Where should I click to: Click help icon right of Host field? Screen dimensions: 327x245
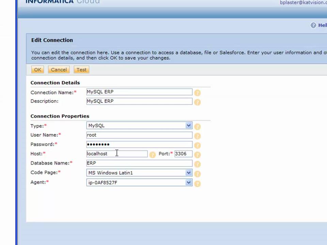click(x=153, y=155)
